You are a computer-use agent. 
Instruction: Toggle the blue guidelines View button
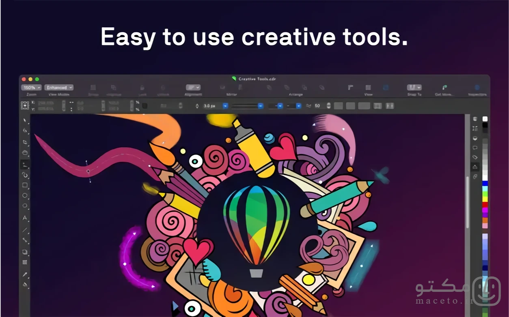pyautogui.click(x=386, y=88)
